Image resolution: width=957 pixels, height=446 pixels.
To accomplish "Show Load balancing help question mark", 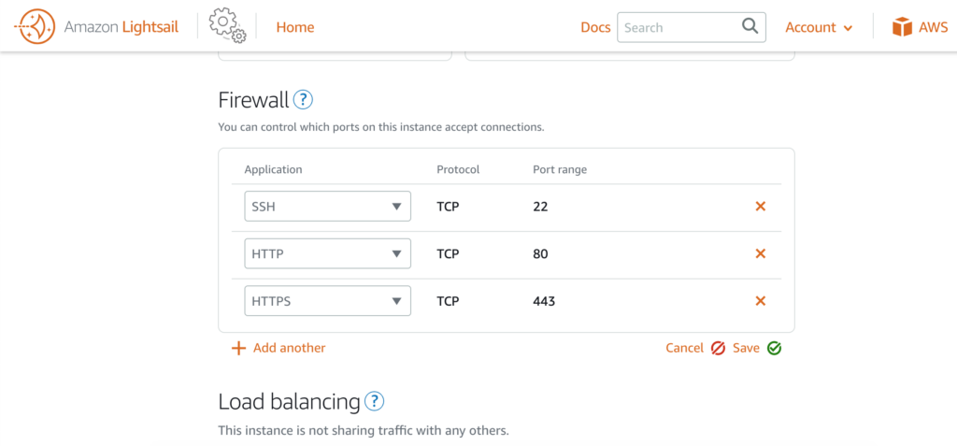I will 374,401.
